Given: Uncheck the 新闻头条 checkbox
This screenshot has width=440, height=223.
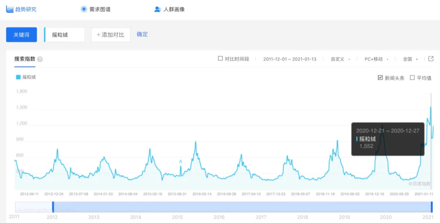Looking at the screenshot, I should [x=380, y=78].
